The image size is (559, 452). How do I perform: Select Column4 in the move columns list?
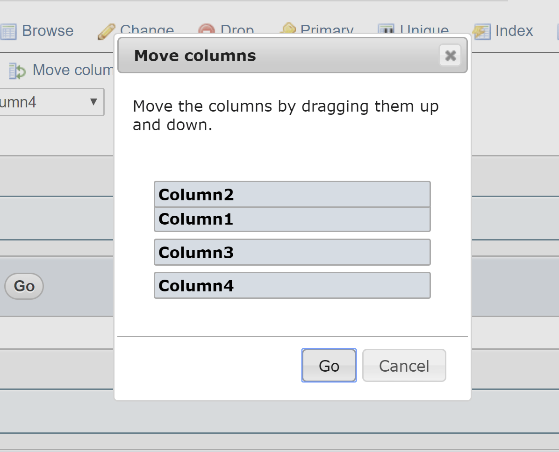(292, 285)
